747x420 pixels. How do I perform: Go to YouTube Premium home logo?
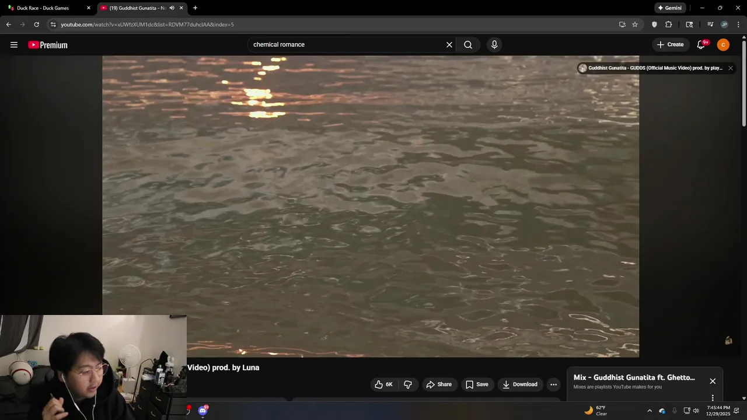click(48, 45)
